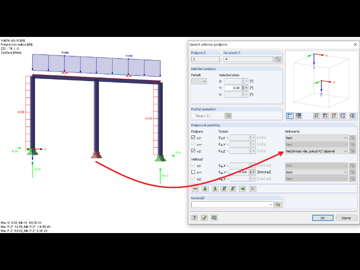360x270 pixels.
Task: Click the 'Vnitřní síly N [kN]' label
Action: [x=13, y=40]
